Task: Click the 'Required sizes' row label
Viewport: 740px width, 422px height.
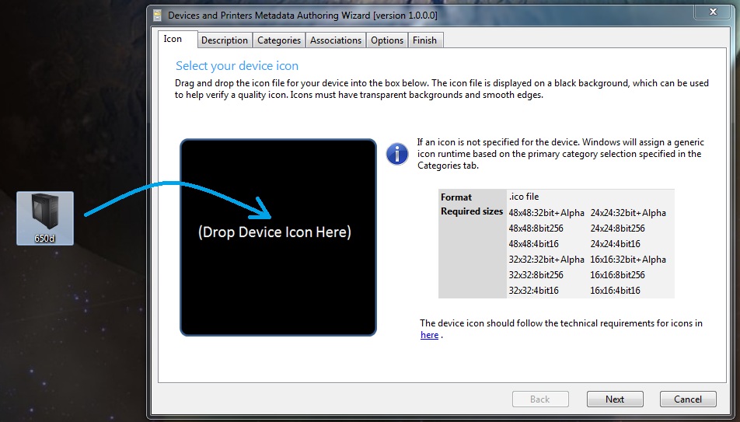Action: coord(472,211)
